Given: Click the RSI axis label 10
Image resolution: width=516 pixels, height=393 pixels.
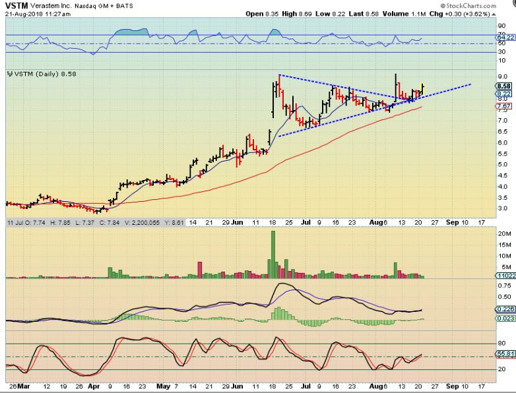Looking at the screenshot, I should [x=501, y=61].
